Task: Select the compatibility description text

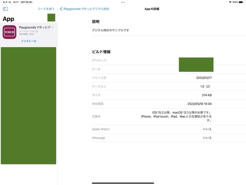Action: [x=176, y=117]
